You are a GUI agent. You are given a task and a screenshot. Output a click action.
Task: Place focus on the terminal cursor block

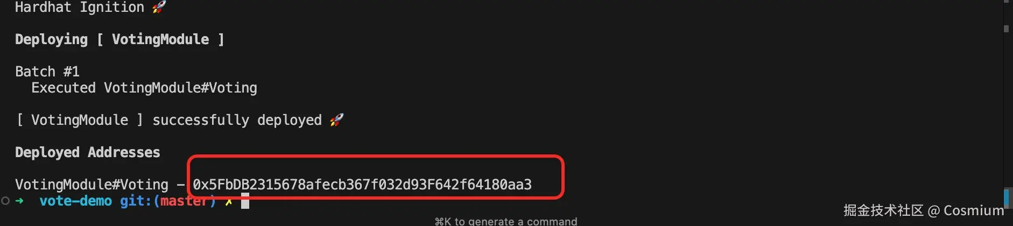245,201
